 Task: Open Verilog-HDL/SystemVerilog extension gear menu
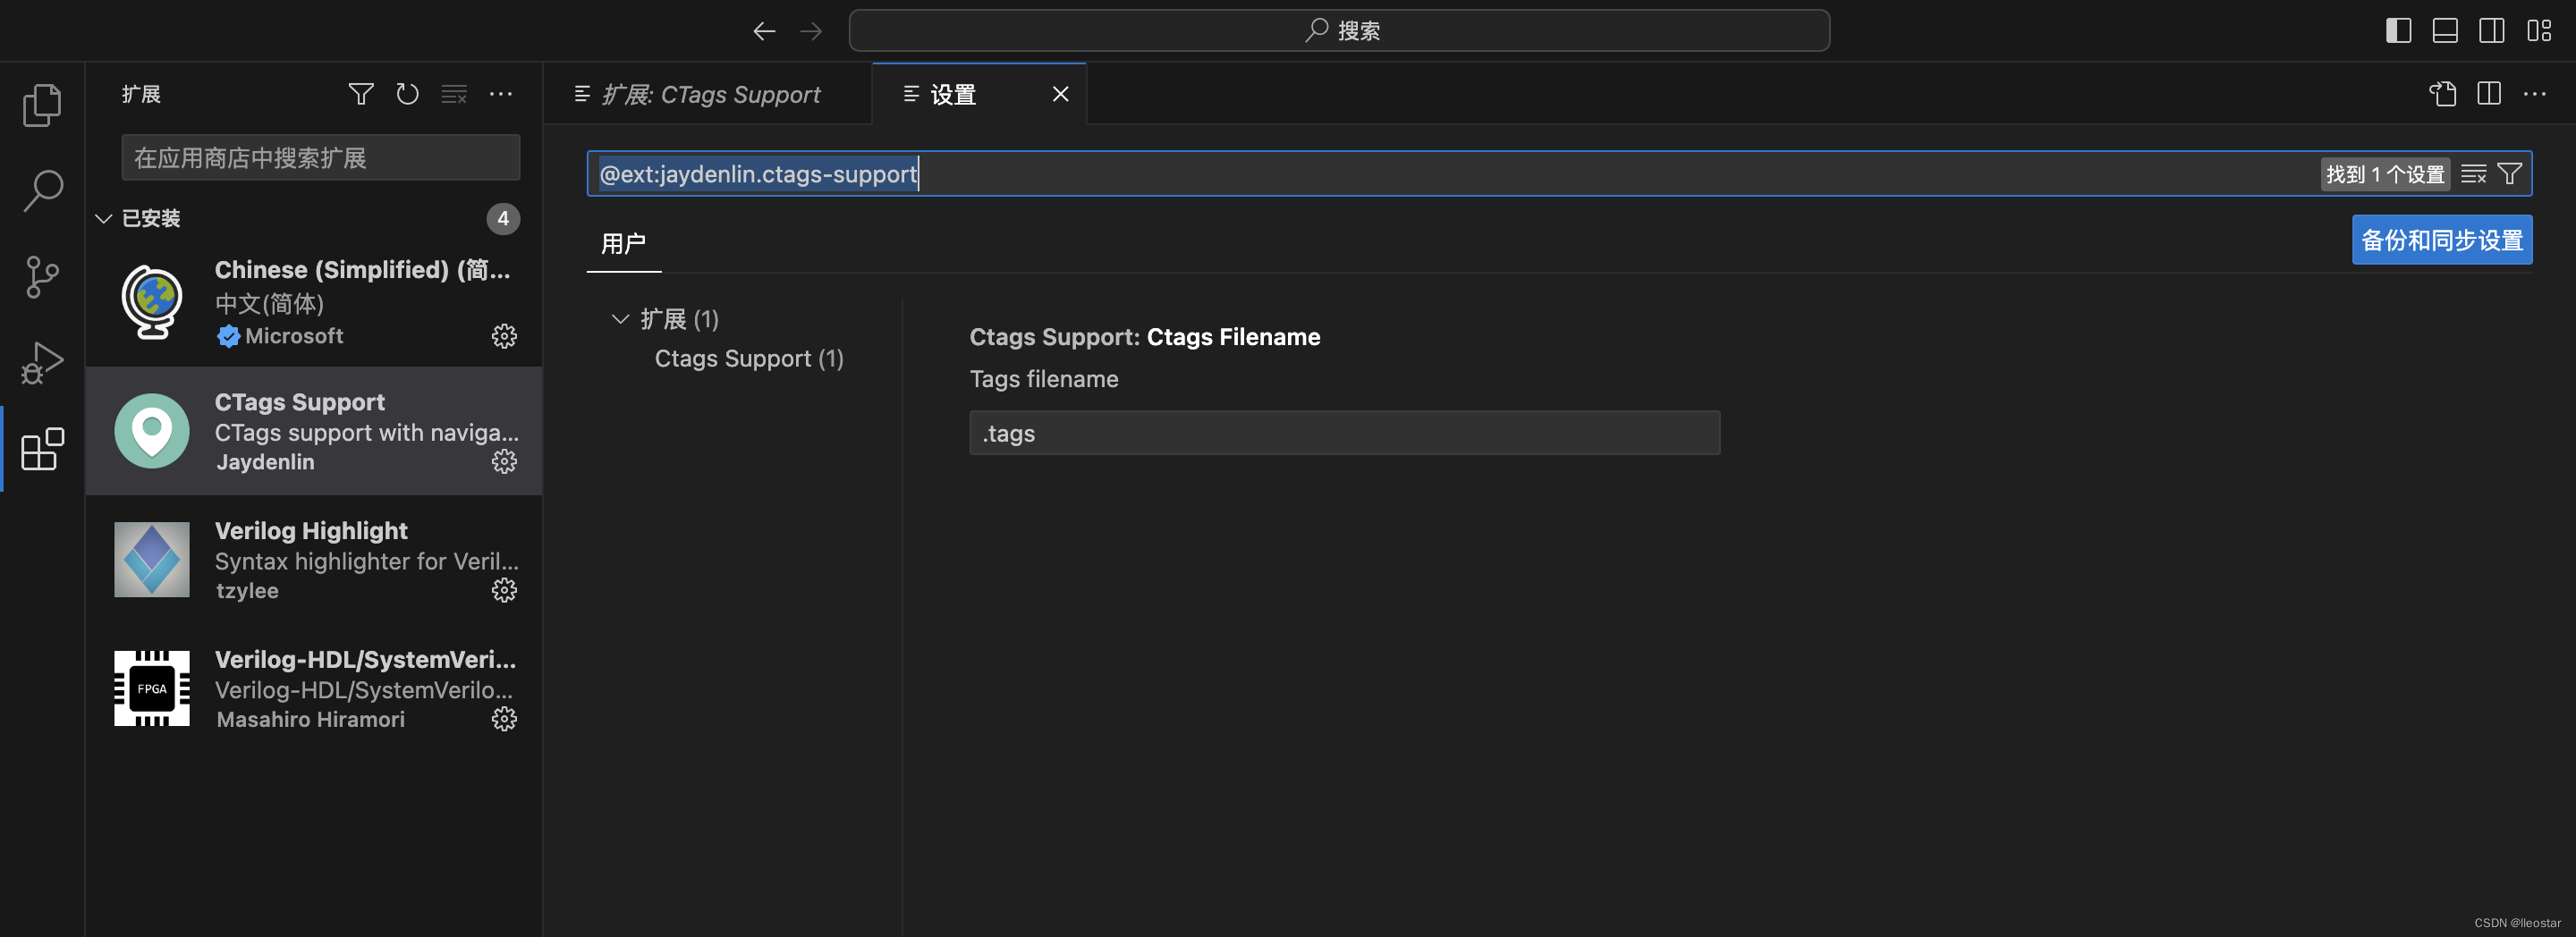[504, 719]
